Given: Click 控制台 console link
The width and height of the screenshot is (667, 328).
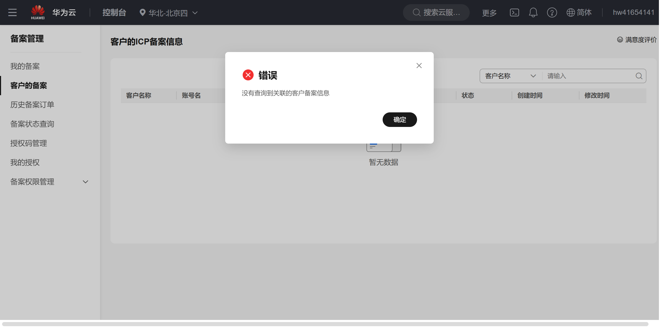Looking at the screenshot, I should pos(114,12).
